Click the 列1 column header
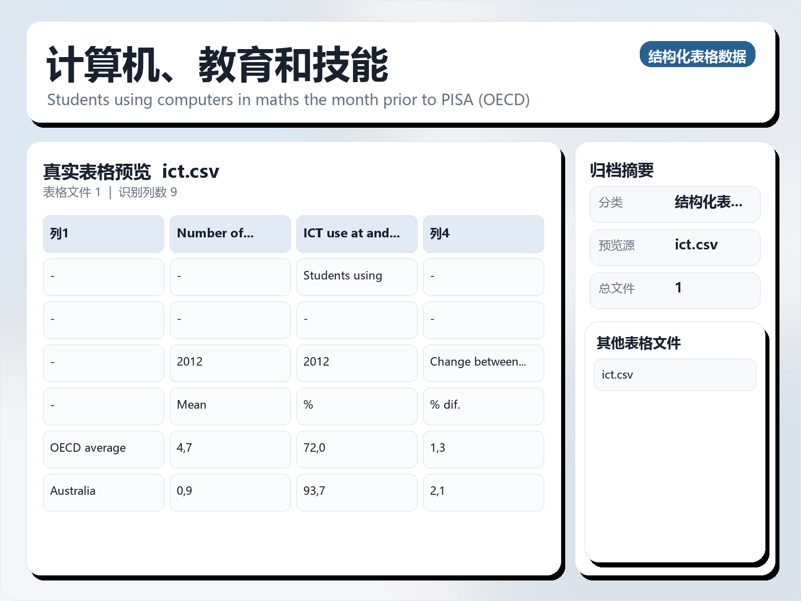801x601 pixels. (103, 233)
